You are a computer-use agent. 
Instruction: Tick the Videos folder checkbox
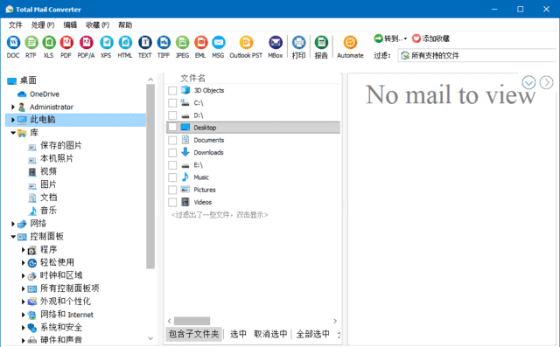[172, 202]
